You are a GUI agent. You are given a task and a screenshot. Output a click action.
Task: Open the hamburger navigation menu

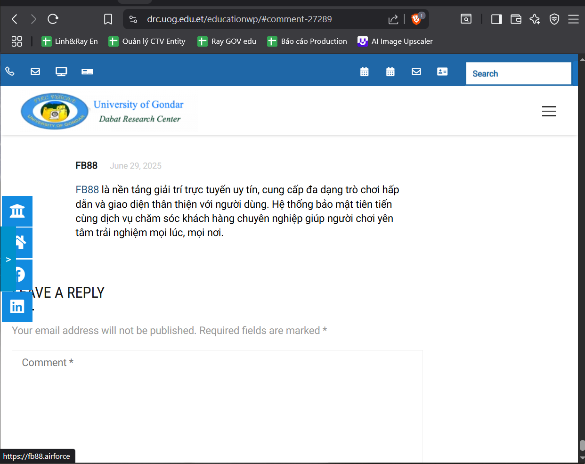549,111
